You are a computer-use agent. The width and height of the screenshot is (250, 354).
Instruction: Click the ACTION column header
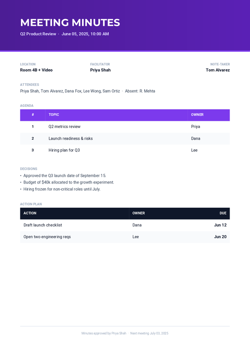point(30,213)
